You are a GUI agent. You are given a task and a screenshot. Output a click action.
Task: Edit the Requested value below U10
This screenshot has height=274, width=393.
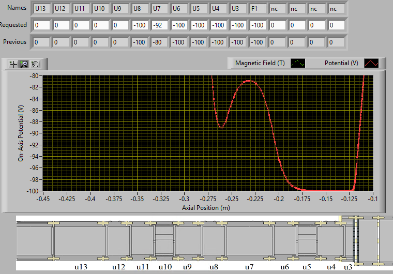click(100, 25)
